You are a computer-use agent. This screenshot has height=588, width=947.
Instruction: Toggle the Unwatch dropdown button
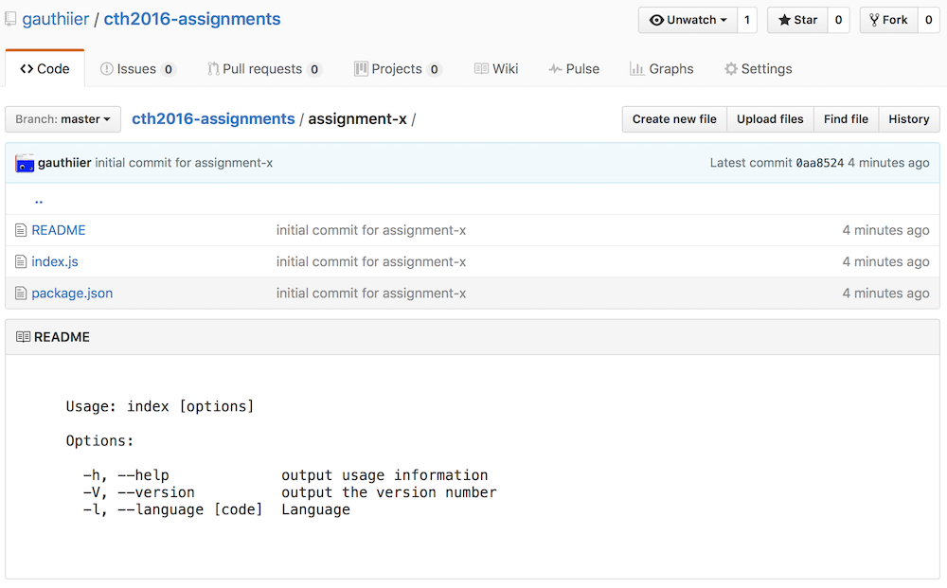[688, 20]
